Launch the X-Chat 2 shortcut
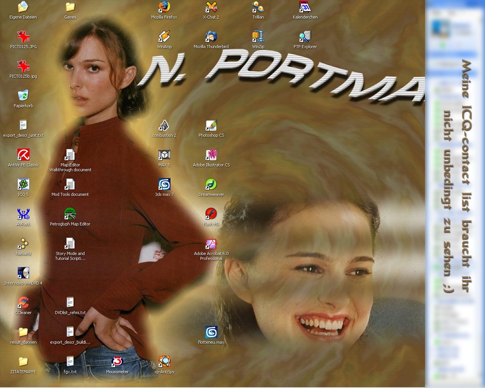The width and height of the screenshot is (485, 388). [x=211, y=8]
